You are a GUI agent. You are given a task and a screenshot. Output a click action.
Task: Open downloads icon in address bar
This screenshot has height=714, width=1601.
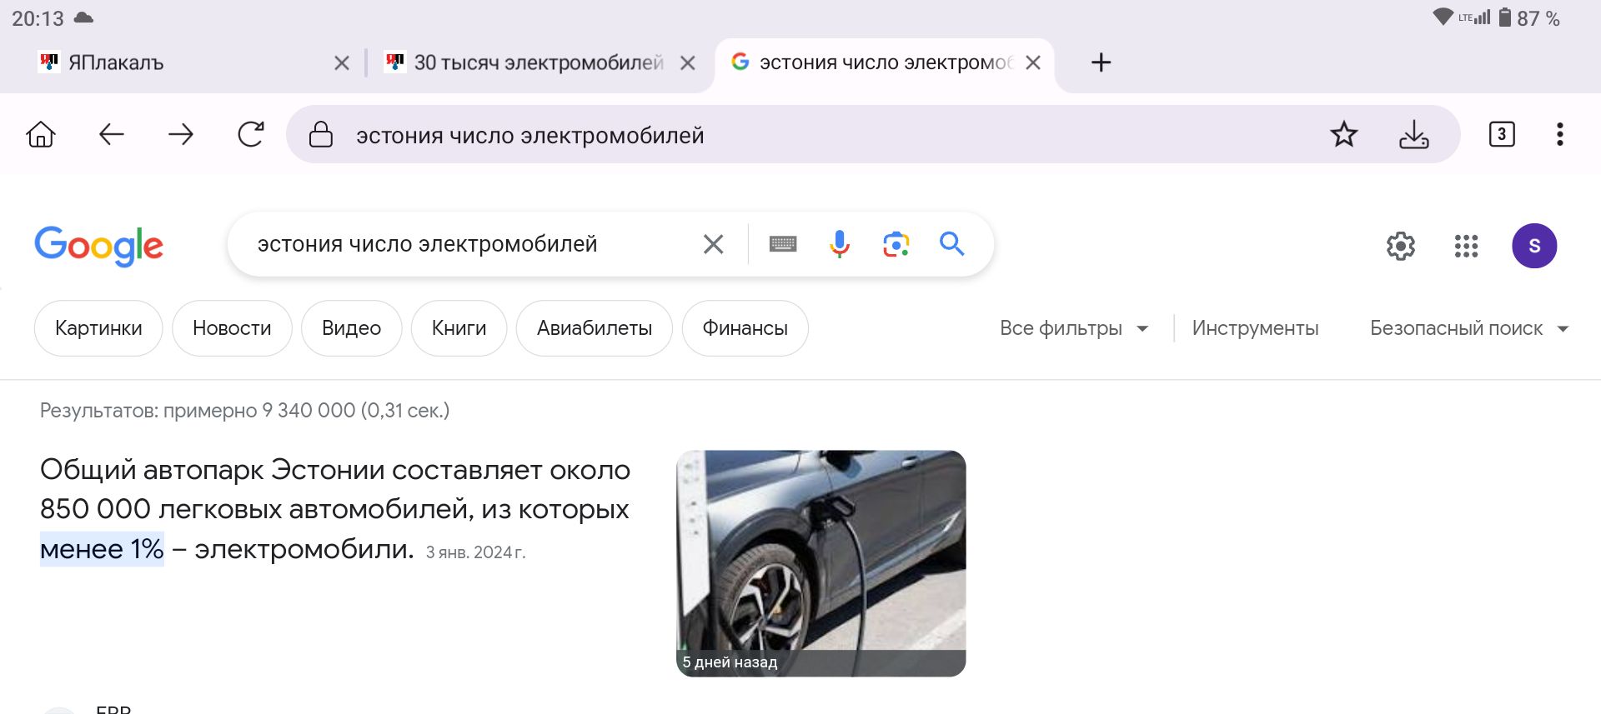coord(1414,134)
